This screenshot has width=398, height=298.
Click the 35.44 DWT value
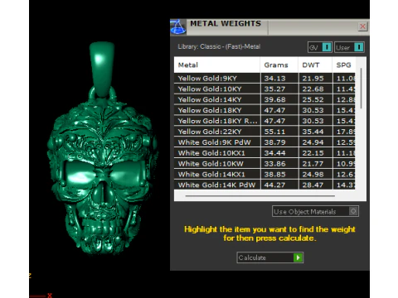313,132
